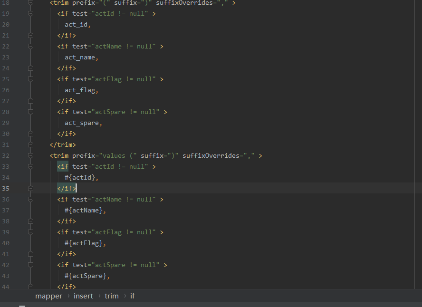This screenshot has height=307, width=422.
Task: Fold the actName if block at line 22
Action: 31,46
